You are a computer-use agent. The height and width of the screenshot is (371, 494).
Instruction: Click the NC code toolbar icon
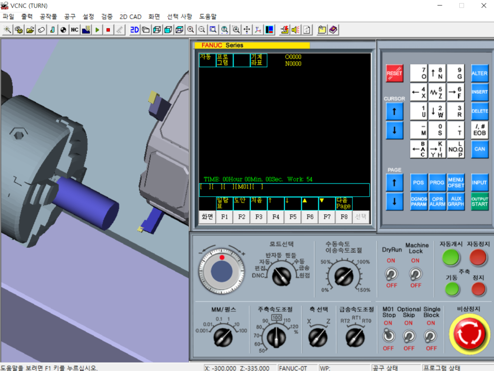[x=75, y=30]
